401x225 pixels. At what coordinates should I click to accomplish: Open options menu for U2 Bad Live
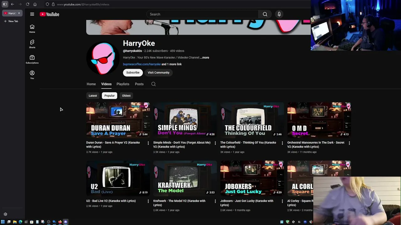coord(148,202)
